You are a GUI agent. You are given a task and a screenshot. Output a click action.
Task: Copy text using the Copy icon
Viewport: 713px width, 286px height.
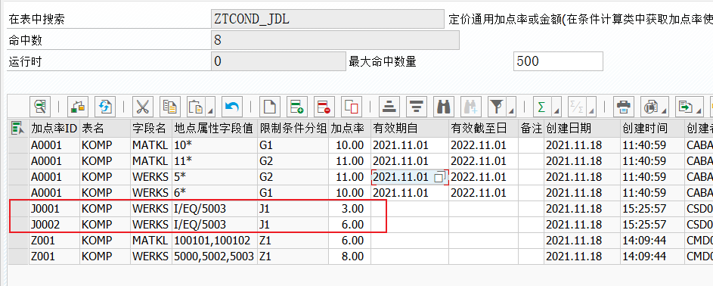coord(170,107)
